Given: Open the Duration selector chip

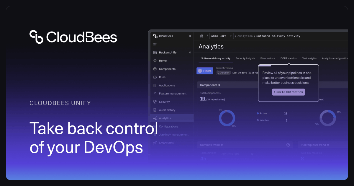Looking at the screenshot, I should [x=224, y=73].
